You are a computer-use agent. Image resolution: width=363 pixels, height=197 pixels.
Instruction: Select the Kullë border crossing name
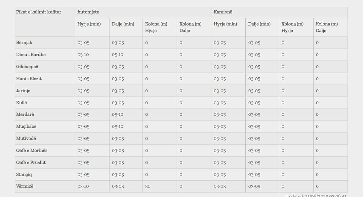click(x=21, y=103)
